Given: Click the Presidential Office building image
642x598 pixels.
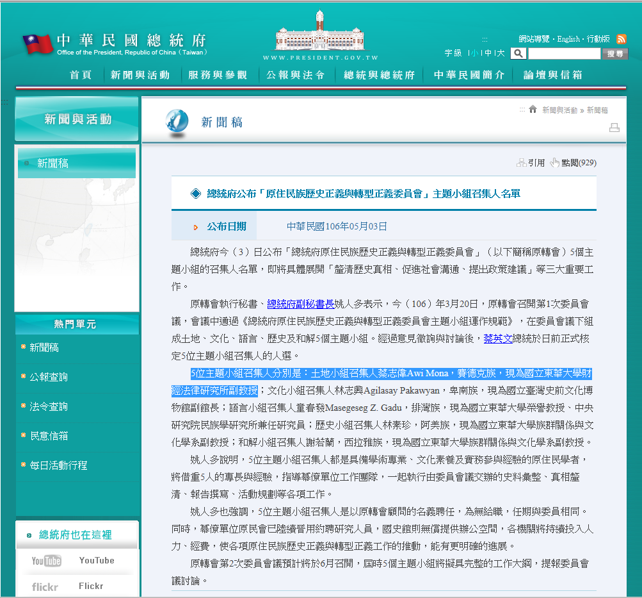Looking at the screenshot, I should tap(320, 31).
